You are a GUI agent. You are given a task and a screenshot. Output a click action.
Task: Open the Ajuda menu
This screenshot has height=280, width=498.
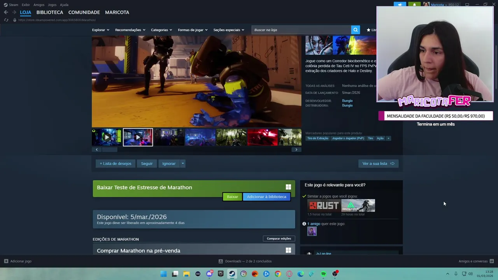64,5
